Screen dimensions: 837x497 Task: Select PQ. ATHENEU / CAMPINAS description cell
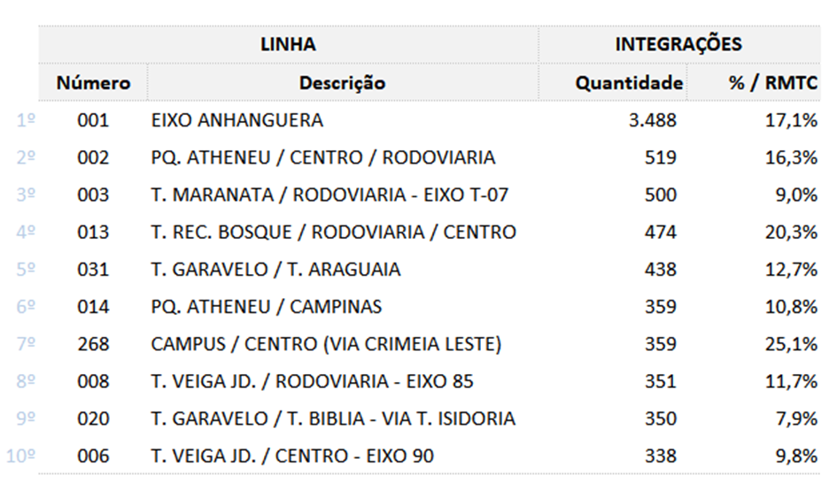tap(267, 307)
